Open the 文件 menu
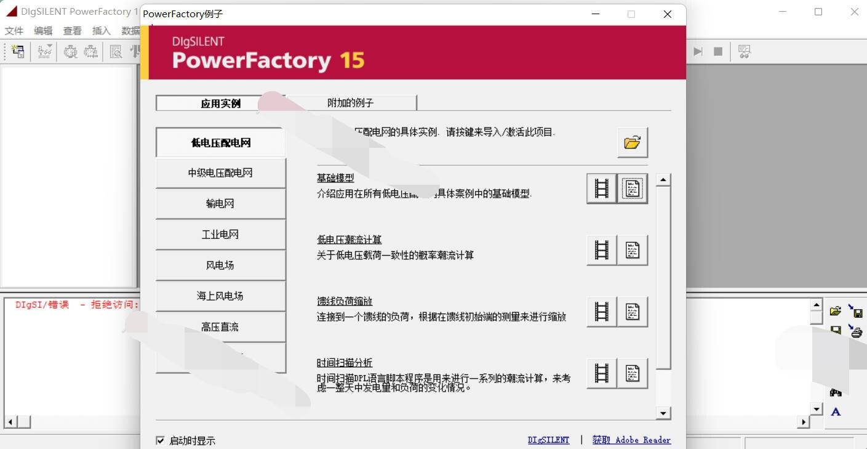The width and height of the screenshot is (867, 449). [x=14, y=31]
